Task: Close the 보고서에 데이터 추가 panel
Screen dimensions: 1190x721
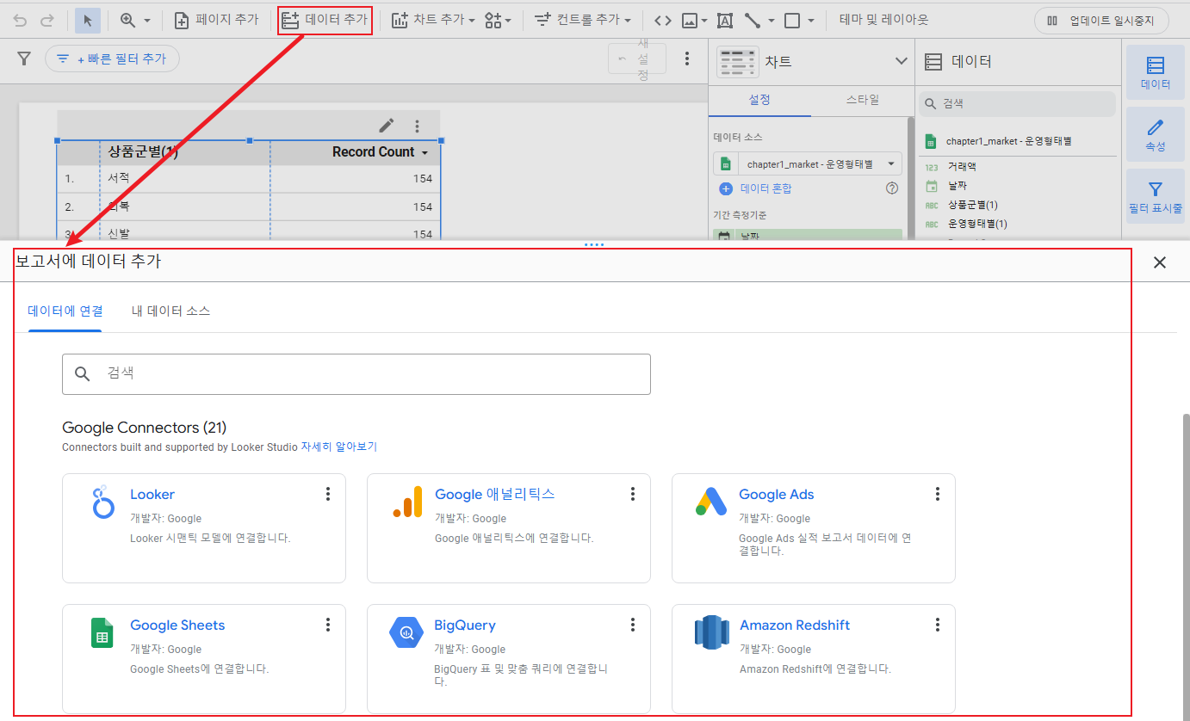Action: tap(1160, 262)
